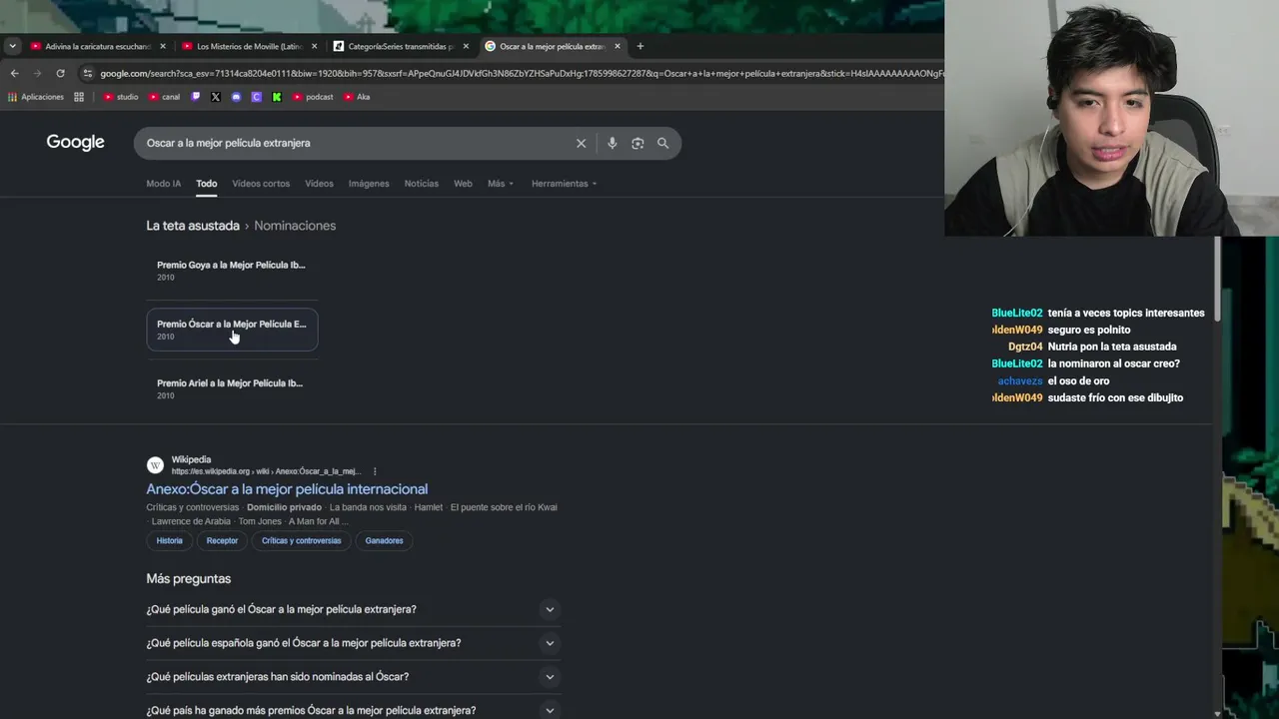Switch to 'Categoría:Series transmitidas' tab
The width and height of the screenshot is (1279, 719).
click(400, 46)
